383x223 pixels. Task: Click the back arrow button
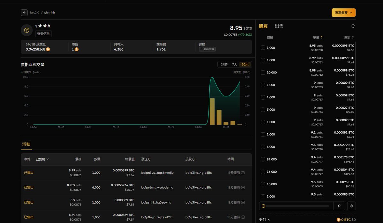click(24, 12)
